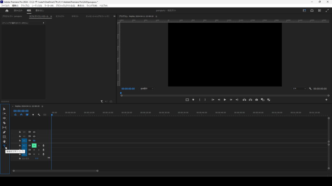The height and width of the screenshot is (186, 332).
Task: Select the Pen tool
Action: (x=4, y=132)
